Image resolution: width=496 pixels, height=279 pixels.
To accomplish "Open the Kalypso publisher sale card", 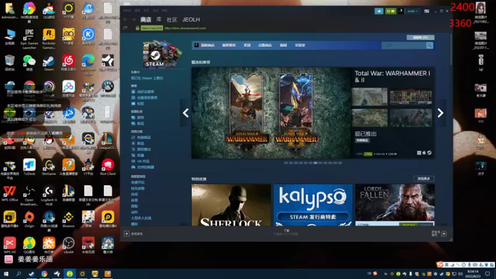I will 313,205.
